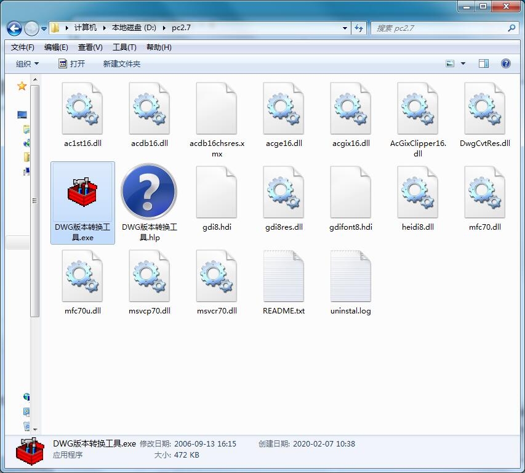Open the recent pages dropdown arrow
525x473 pixels.
click(44, 29)
